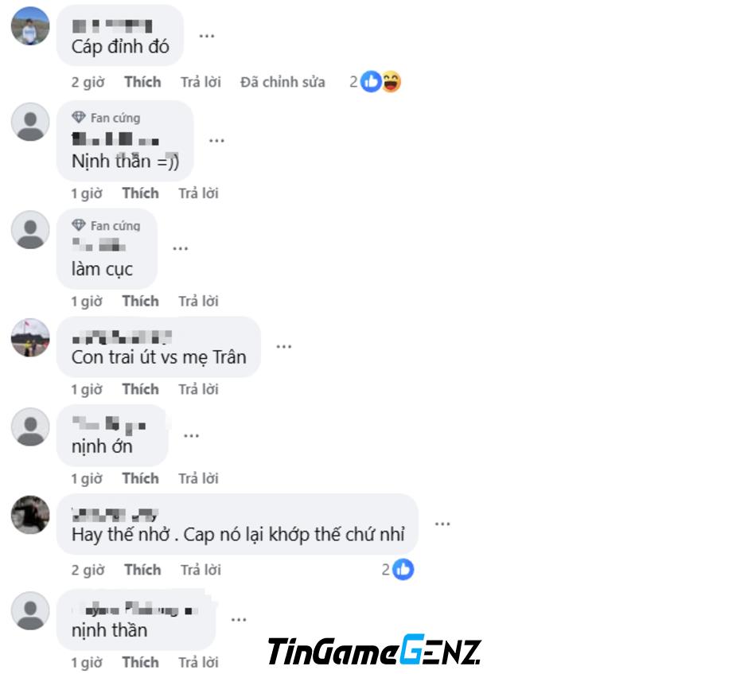Image resolution: width=748 pixels, height=674 pixels.
Task: Open avatar of 'Con trai út' commenter
Action: click(30, 337)
